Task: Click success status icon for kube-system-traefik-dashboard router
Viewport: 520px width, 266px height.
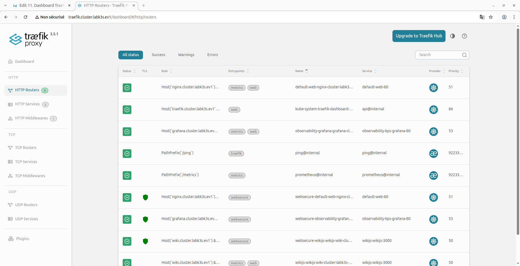Action: point(127,110)
